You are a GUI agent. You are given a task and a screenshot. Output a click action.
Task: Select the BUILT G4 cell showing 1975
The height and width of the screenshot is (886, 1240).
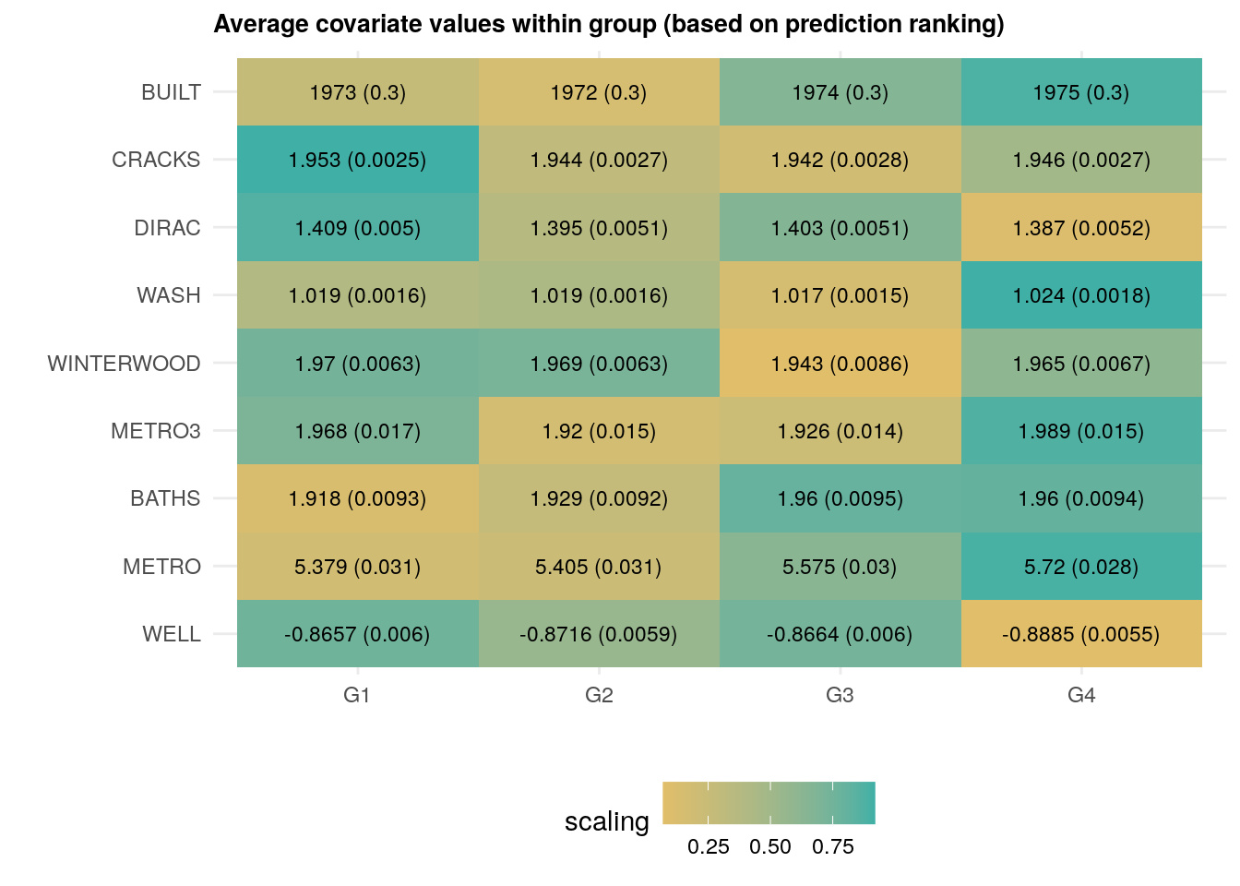pyautogui.click(x=1081, y=92)
